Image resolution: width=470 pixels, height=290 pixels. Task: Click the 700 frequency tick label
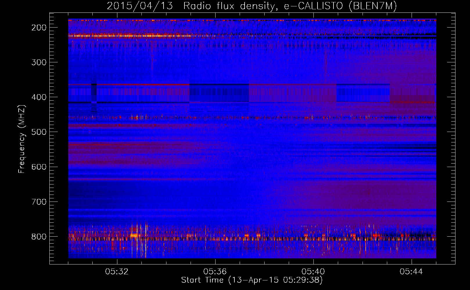(x=39, y=202)
